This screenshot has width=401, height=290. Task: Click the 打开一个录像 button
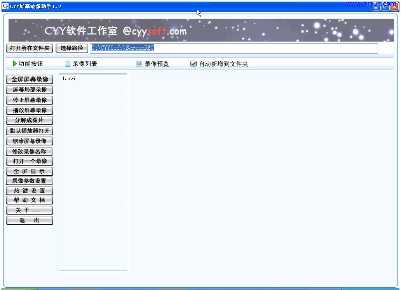tap(30, 161)
